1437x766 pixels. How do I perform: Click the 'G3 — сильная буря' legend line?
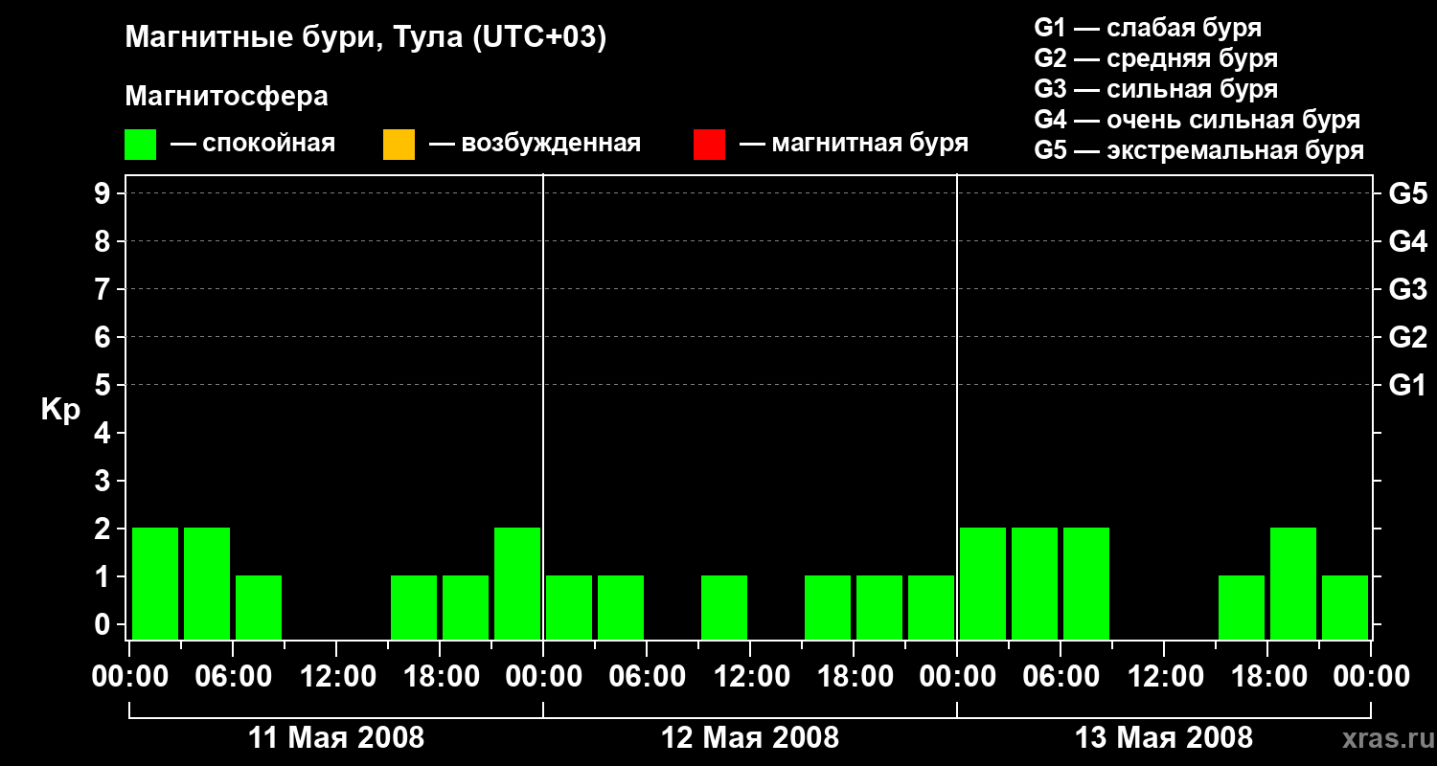tap(1155, 89)
